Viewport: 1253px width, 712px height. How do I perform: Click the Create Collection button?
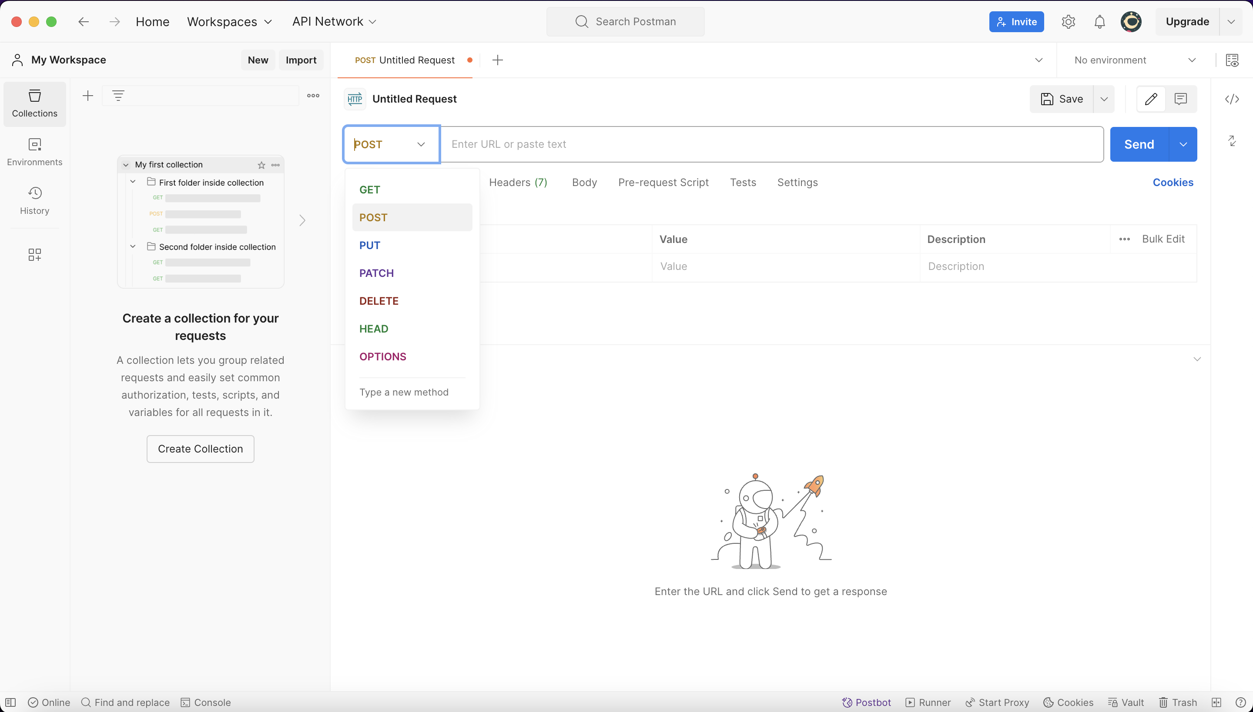coord(200,449)
